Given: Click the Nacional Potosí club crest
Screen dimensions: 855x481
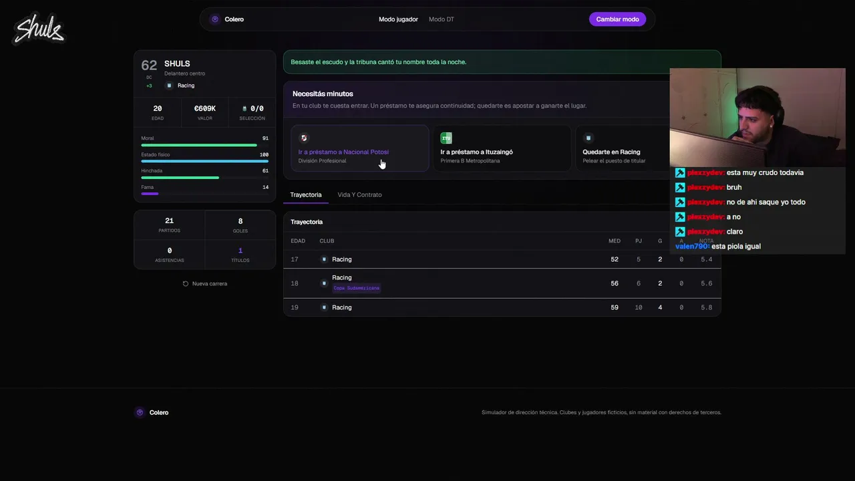Looking at the screenshot, I should coord(304,138).
